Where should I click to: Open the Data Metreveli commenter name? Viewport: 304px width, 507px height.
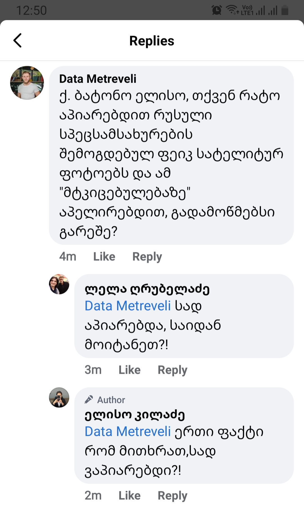pyautogui.click(x=98, y=79)
